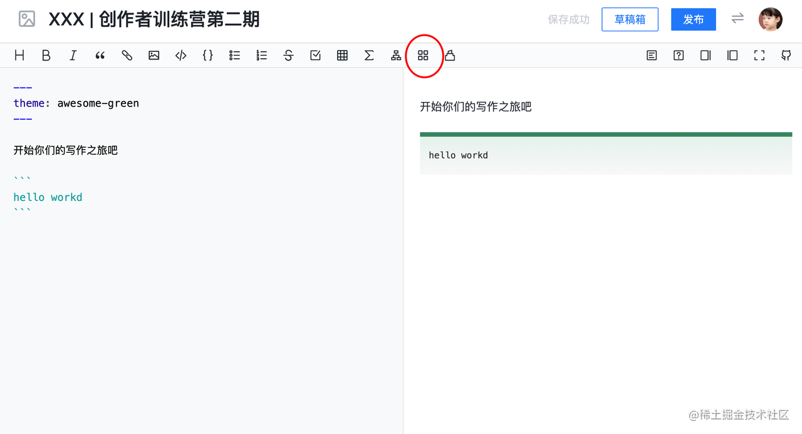Screen dimensions: 802x434
Task: Switch to write-only view
Action: click(706, 56)
